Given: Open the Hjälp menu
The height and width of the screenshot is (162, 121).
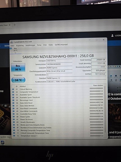Looking at the screenshot, I should pyautogui.click(x=51, y=45).
